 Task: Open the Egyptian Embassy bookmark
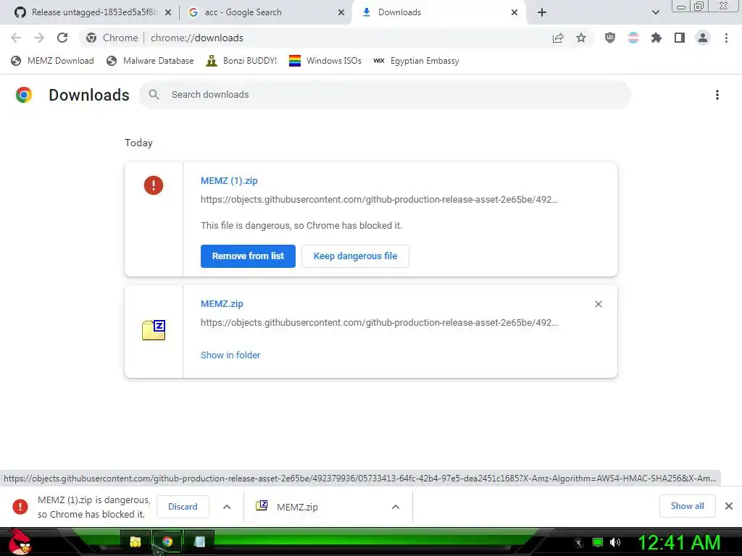(x=416, y=61)
